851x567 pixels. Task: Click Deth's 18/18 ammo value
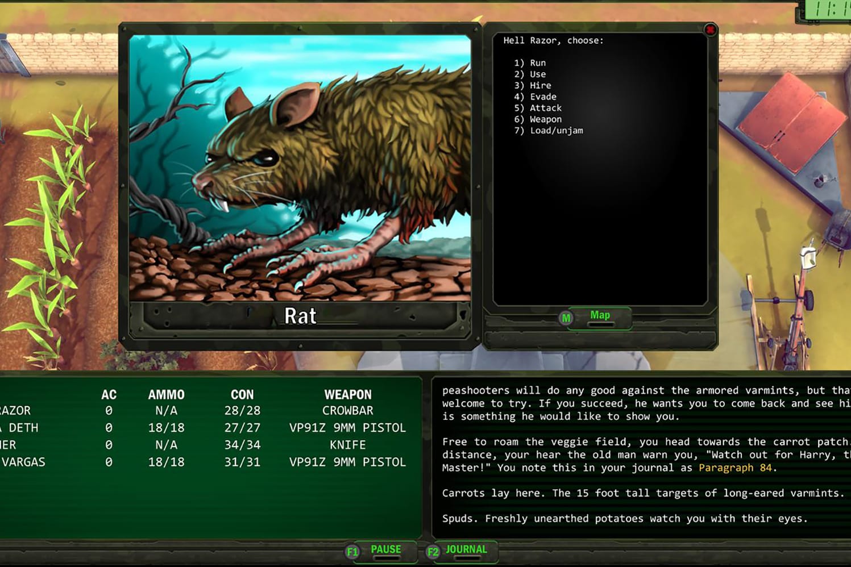[x=166, y=428]
